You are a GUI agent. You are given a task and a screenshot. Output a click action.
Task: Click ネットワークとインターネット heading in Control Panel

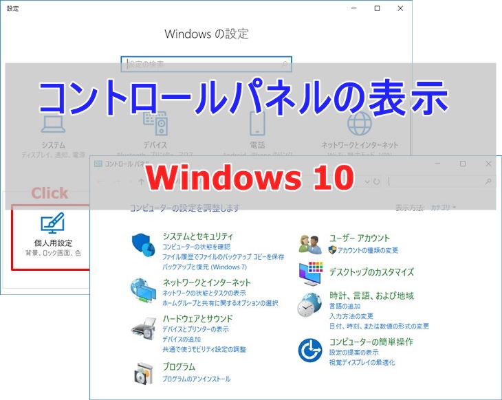(206, 282)
